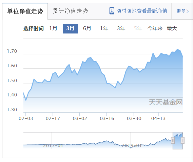Show the 最大 full history range
Screen dimensions: 193x162
coord(172,28)
